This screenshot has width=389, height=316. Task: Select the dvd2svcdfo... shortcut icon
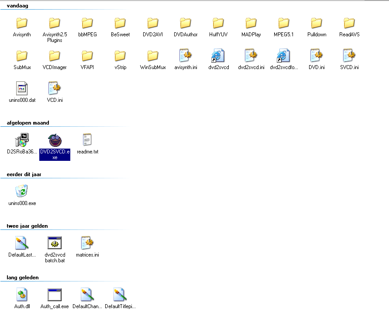coord(283,56)
